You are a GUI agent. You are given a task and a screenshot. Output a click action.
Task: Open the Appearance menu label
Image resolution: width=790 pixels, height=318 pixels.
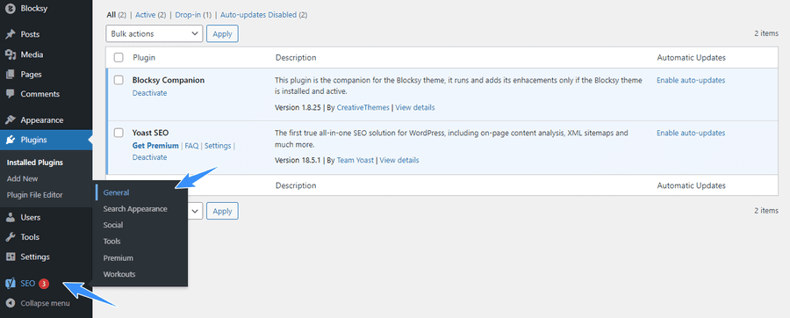click(x=42, y=120)
